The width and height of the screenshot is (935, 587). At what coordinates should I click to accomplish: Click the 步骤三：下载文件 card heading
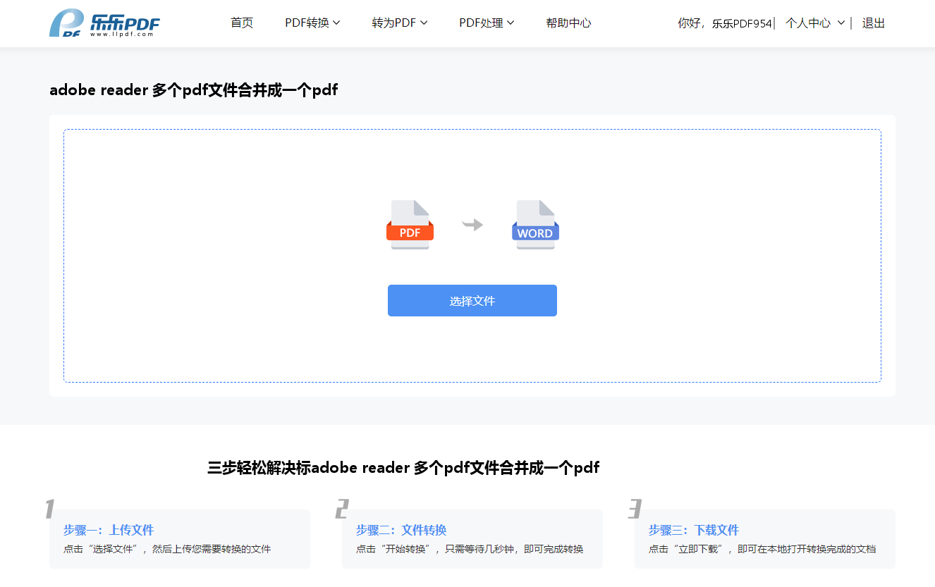[x=694, y=530]
